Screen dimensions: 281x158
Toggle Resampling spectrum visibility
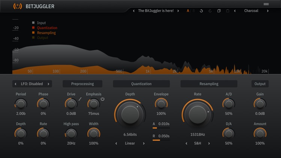[44, 33]
